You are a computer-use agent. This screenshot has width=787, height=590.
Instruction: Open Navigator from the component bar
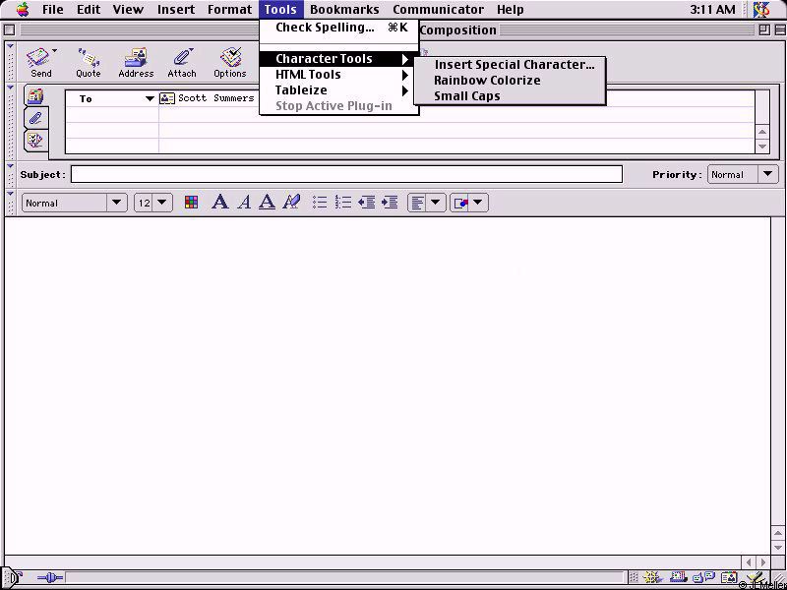coord(652,578)
